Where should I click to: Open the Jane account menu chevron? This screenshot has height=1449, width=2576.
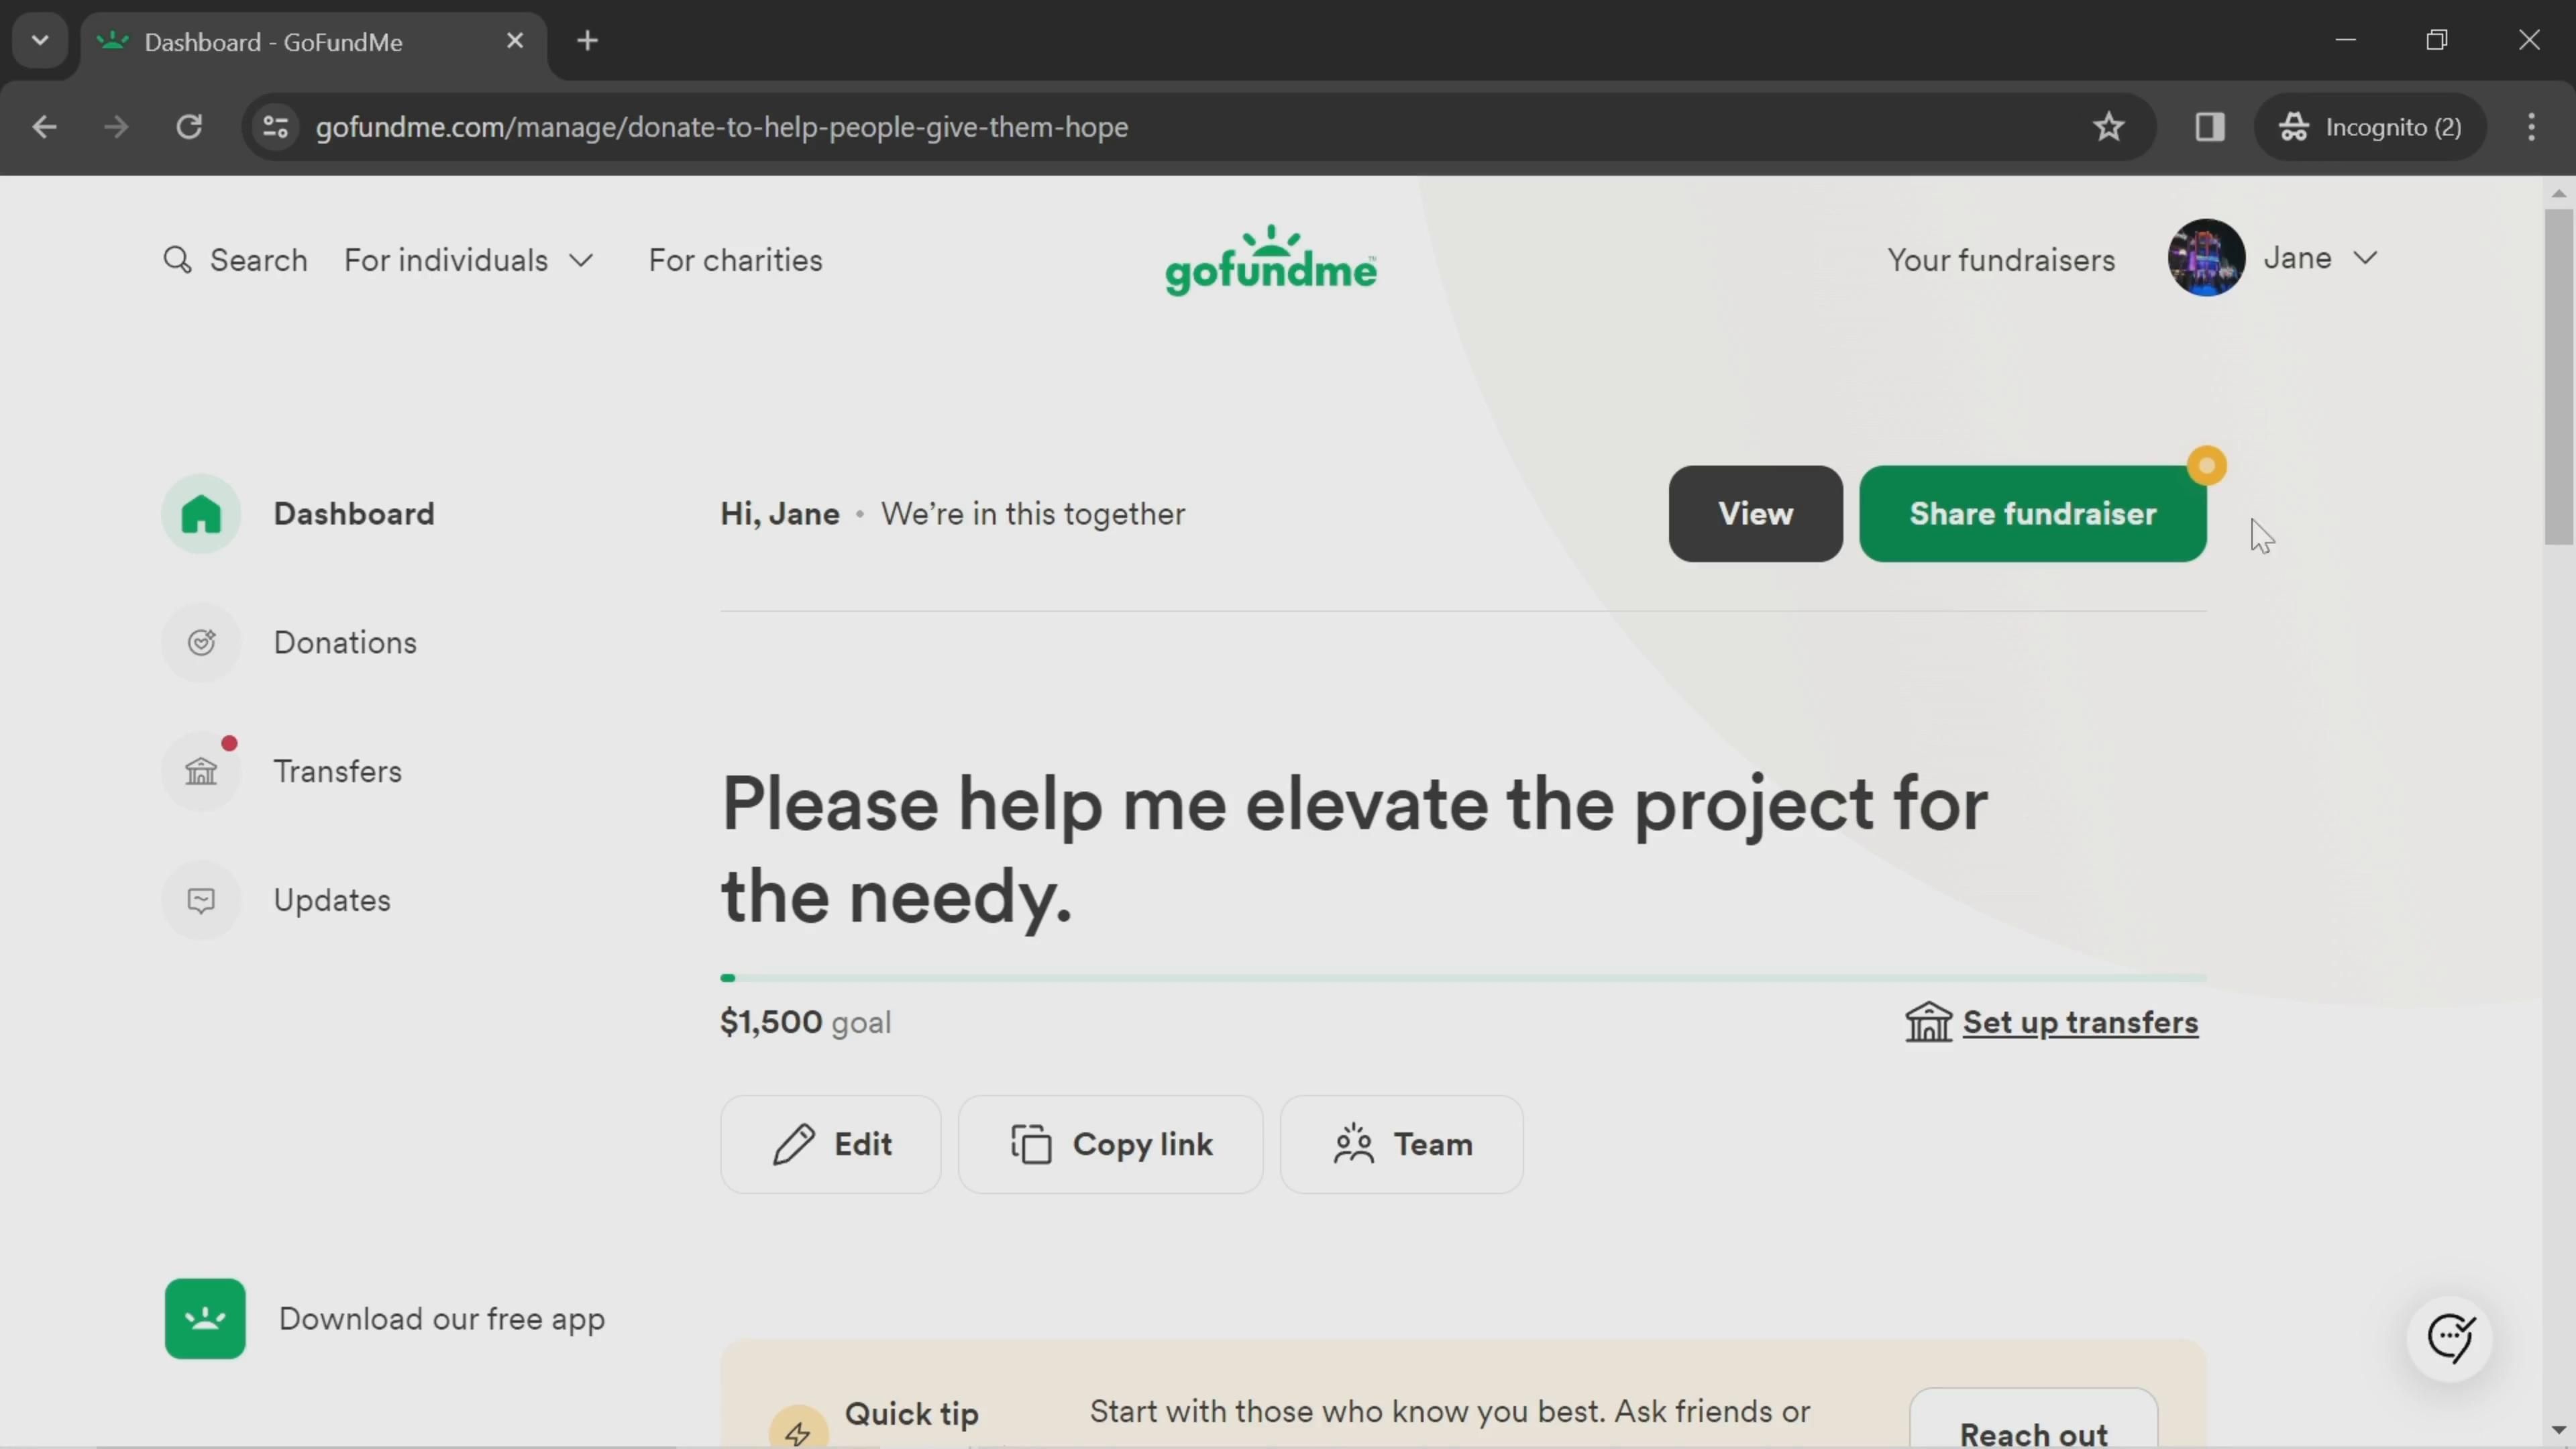point(2365,258)
